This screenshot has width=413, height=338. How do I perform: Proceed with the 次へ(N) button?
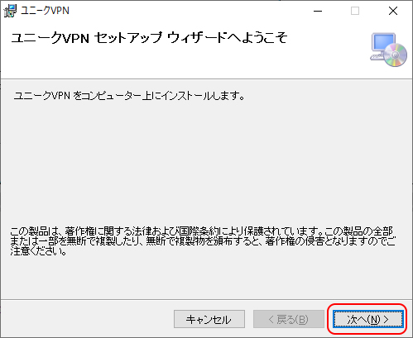367,319
